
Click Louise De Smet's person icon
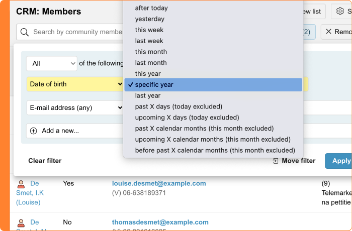pyautogui.click(x=21, y=184)
